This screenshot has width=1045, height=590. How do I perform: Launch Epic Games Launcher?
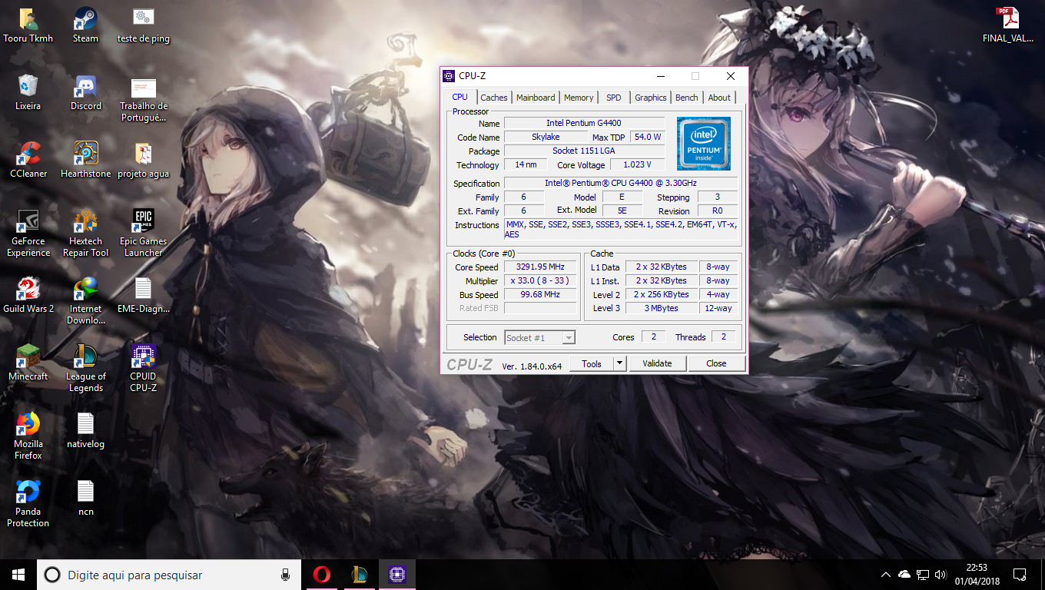(144, 233)
